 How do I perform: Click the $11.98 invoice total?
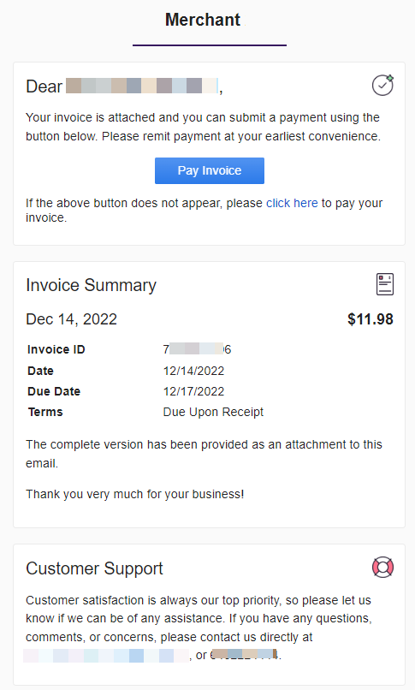pos(371,319)
